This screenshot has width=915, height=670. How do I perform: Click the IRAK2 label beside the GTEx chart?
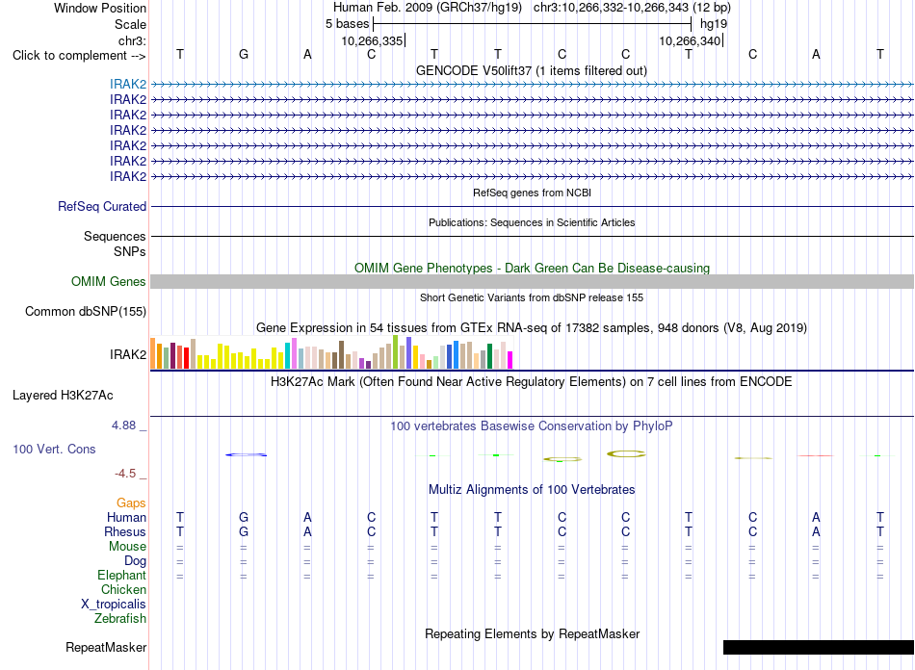[x=128, y=354]
